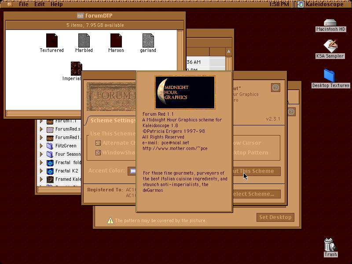Click the ForumDTP horizontal scrollbar
This screenshot has width=352, height=264.
click(x=44, y=113)
